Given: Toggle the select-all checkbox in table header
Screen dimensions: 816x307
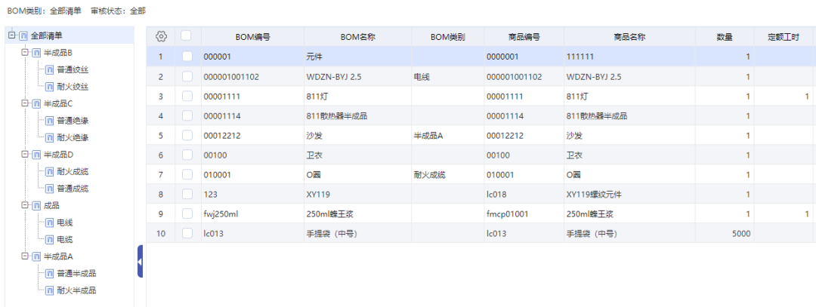Looking at the screenshot, I should coord(187,35).
